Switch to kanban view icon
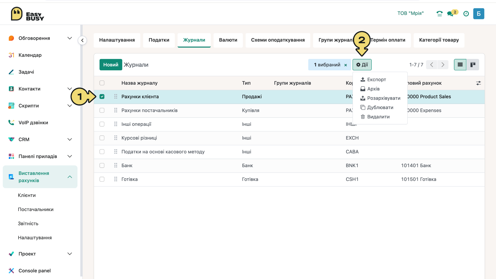Image resolution: width=496 pixels, height=279 pixels. coord(473,65)
